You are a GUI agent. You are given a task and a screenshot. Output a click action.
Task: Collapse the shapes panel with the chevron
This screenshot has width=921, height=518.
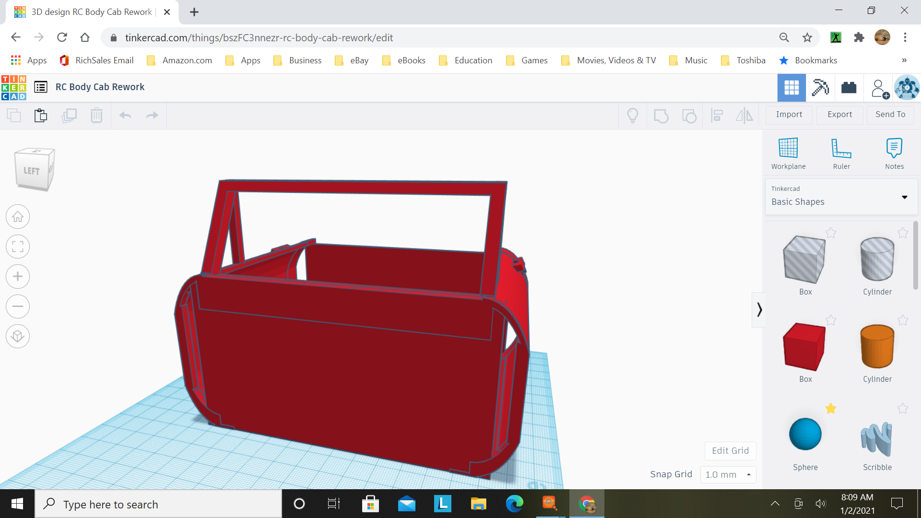pyautogui.click(x=759, y=309)
